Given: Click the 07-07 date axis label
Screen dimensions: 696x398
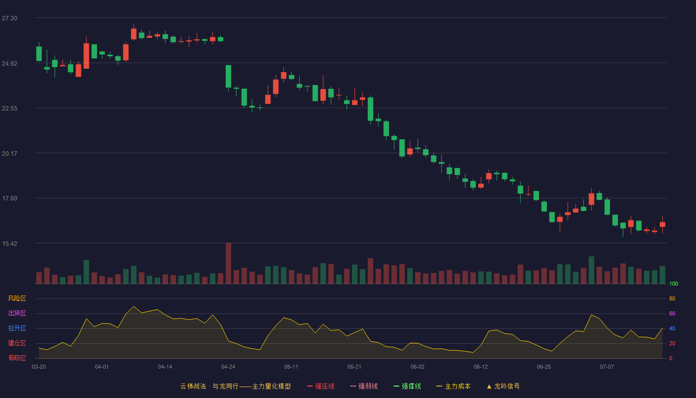Looking at the screenshot, I should [607, 367].
